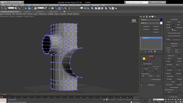Open the Motion command panel tab
This screenshot has width=183, height=103.
(150, 17)
